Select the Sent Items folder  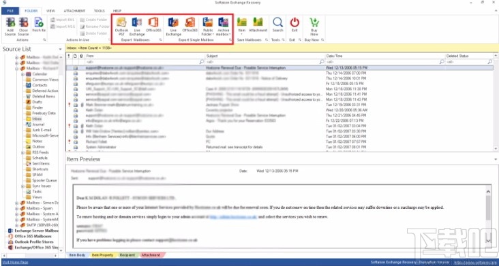[x=41, y=163]
